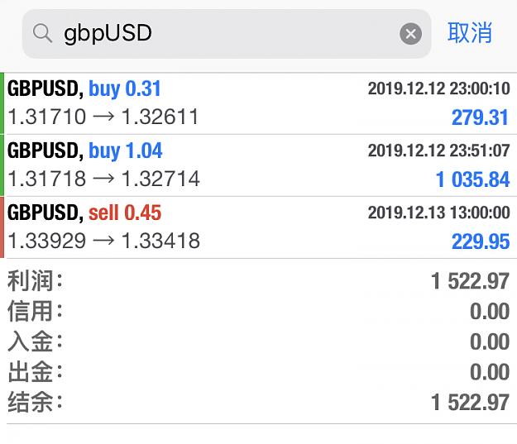Clear the gbpUSD search text

(410, 34)
